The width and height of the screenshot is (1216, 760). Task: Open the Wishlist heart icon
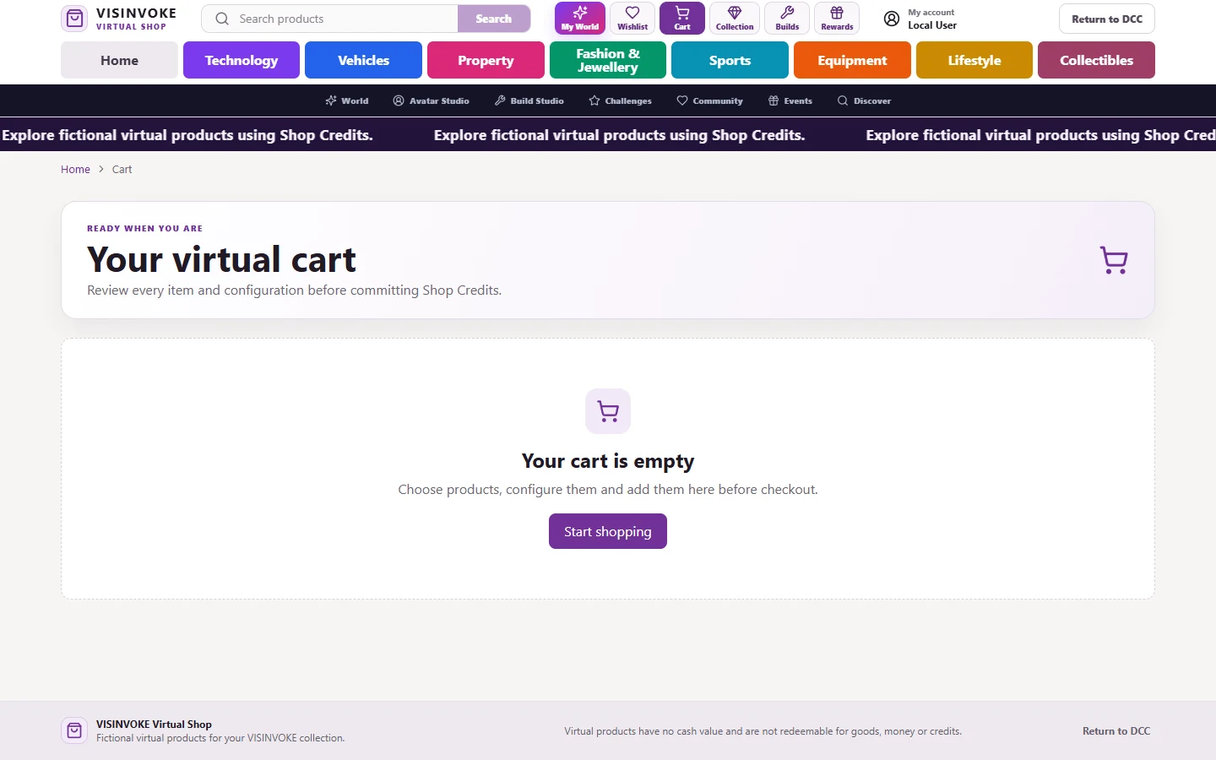point(632,19)
